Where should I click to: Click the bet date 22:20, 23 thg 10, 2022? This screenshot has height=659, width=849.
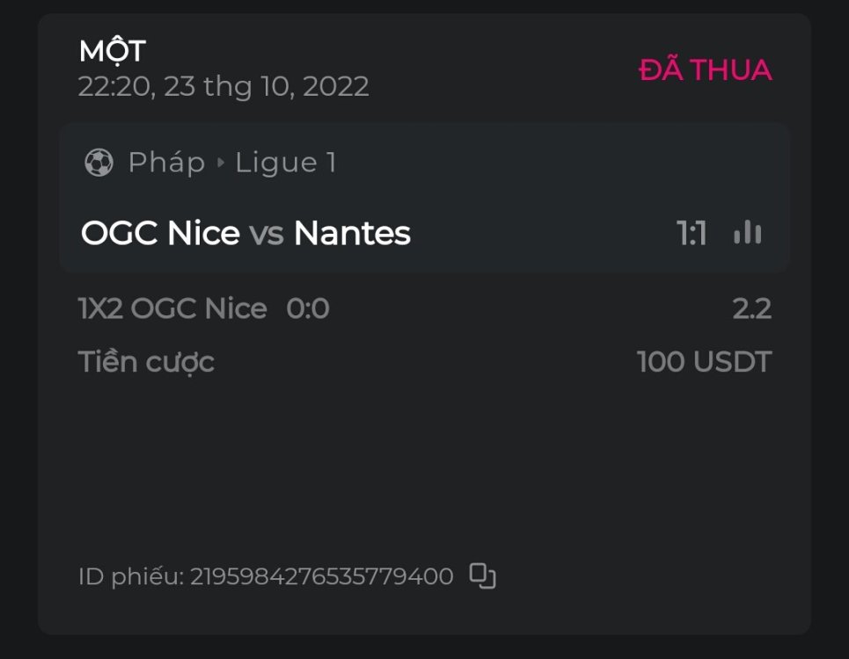click(223, 86)
